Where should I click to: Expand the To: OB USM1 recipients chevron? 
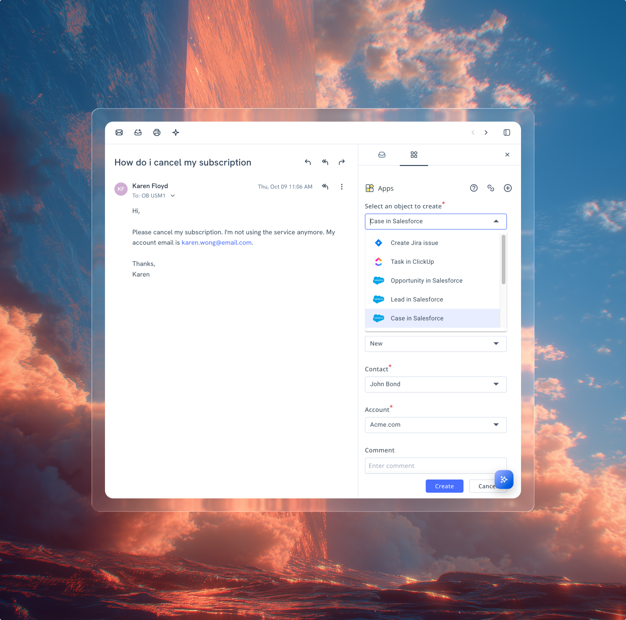click(173, 196)
